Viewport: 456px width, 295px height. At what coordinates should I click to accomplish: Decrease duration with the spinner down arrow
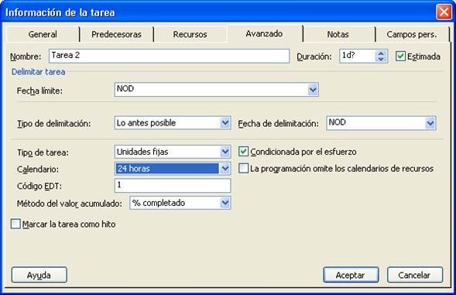381,60
